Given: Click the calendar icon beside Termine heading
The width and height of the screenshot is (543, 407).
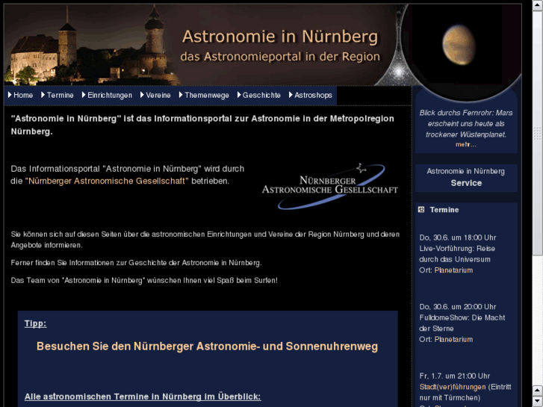Looking at the screenshot, I should coord(421,210).
